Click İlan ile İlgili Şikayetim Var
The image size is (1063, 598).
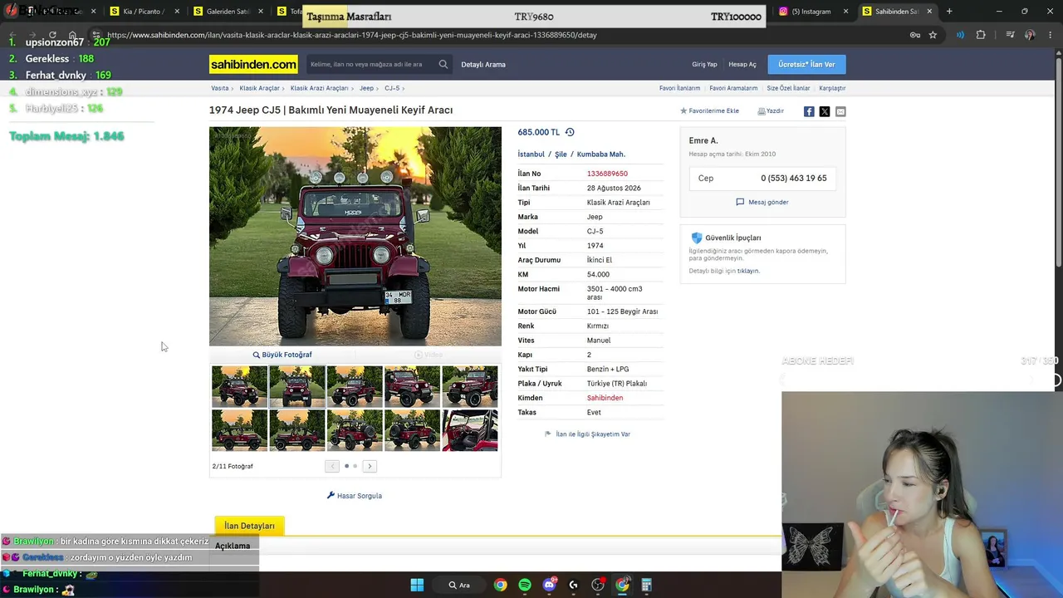pyautogui.click(x=587, y=434)
